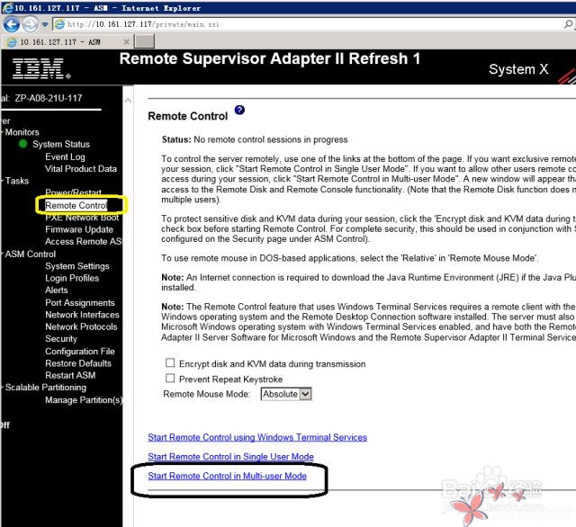The image size is (576, 527).
Task: Click the green System Status indicator dot
Action: (x=22, y=144)
